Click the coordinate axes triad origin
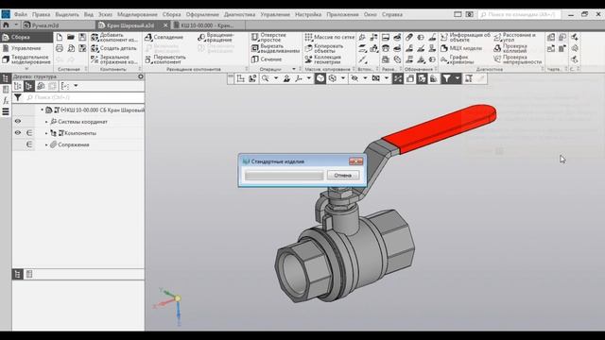The height and width of the screenshot is (340, 605). [178, 298]
